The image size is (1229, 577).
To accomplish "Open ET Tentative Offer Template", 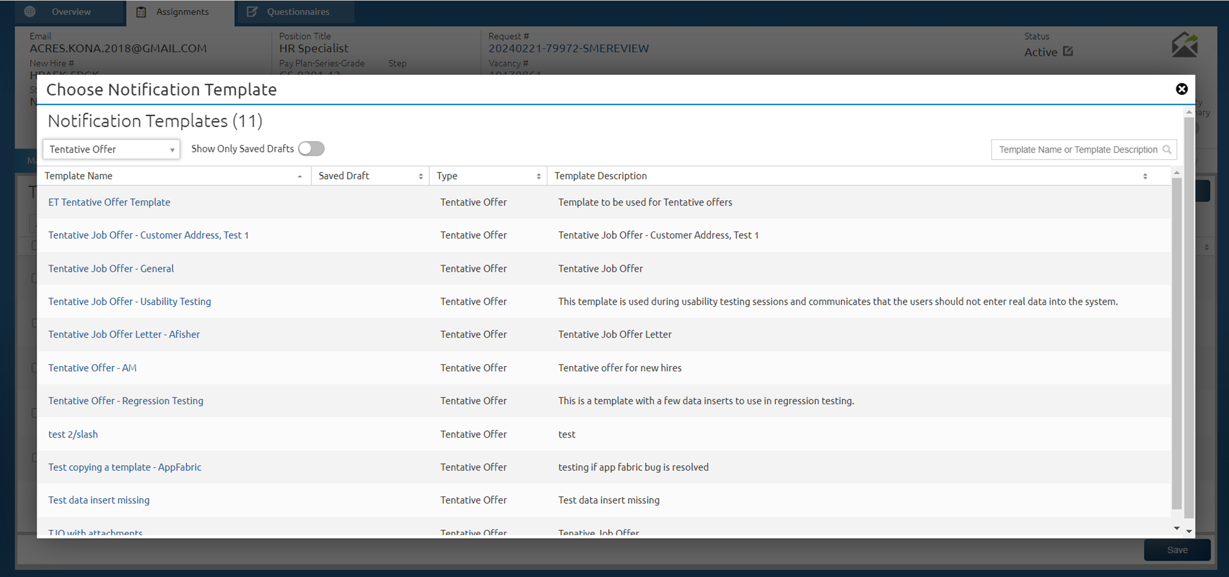I will tap(109, 202).
